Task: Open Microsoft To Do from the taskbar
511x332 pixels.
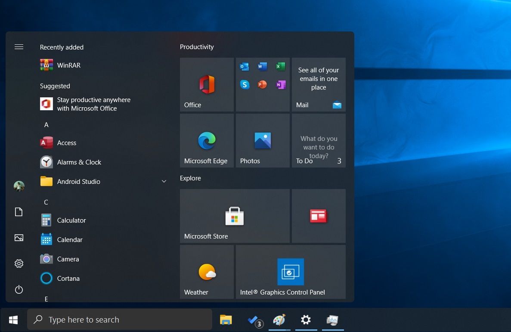Action: (x=253, y=320)
